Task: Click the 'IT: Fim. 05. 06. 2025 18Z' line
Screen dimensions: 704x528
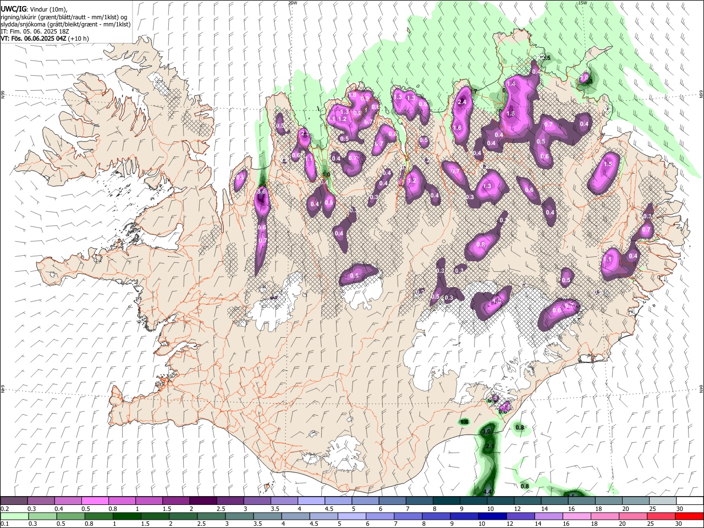Action: pyautogui.click(x=34, y=31)
